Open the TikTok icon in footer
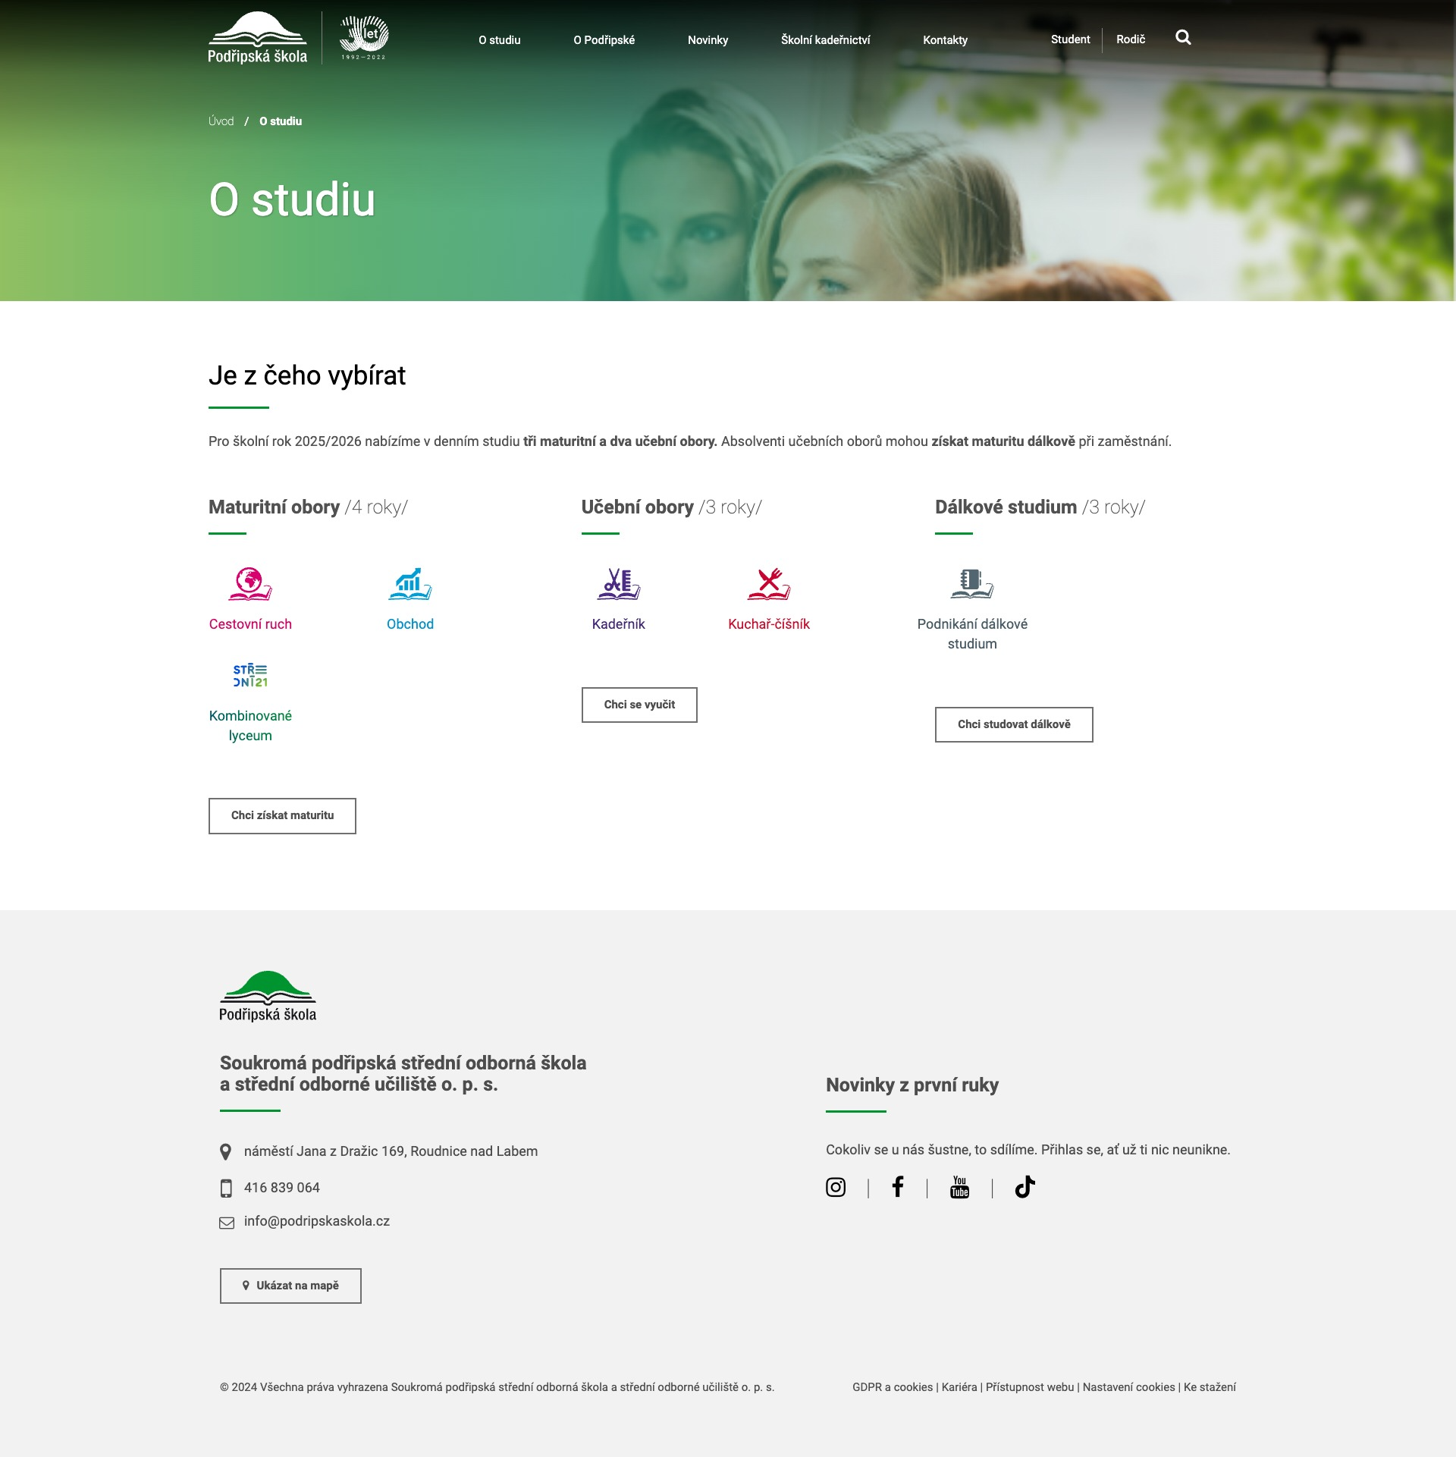The width and height of the screenshot is (1456, 1457). [1025, 1186]
